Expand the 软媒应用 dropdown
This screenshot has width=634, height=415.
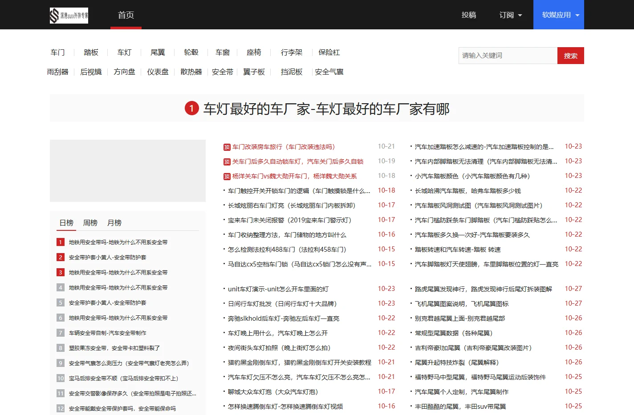tap(559, 15)
